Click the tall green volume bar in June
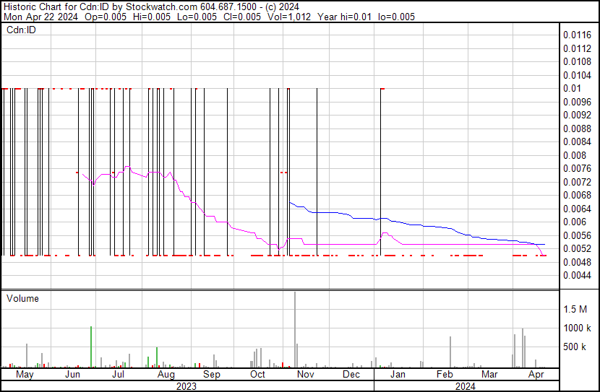 click(91, 347)
